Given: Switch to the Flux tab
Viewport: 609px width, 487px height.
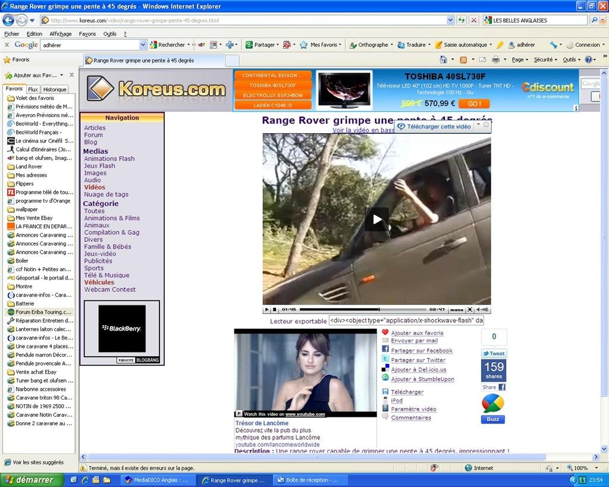Looking at the screenshot, I should point(33,89).
